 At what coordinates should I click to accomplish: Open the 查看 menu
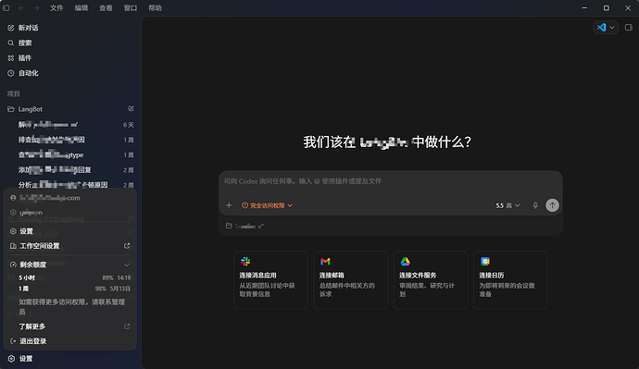[x=106, y=7]
